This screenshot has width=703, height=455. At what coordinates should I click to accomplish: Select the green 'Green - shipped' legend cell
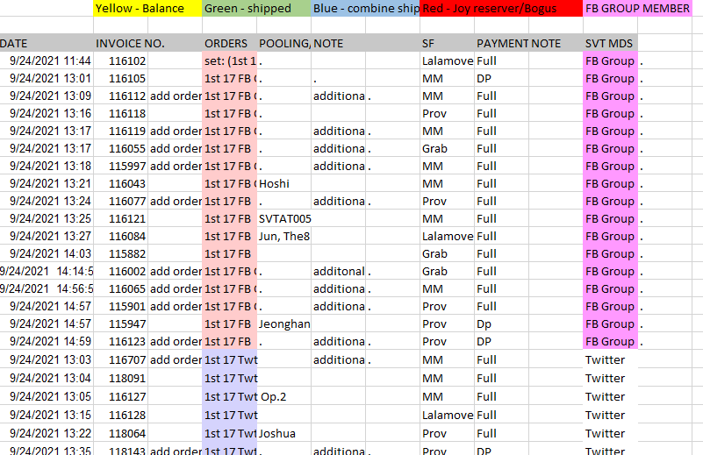(256, 9)
